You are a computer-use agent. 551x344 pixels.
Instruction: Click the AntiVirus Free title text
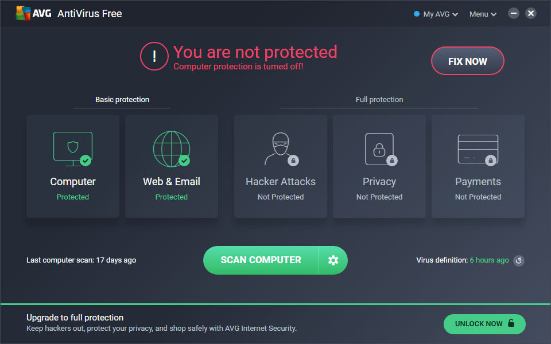click(x=90, y=14)
